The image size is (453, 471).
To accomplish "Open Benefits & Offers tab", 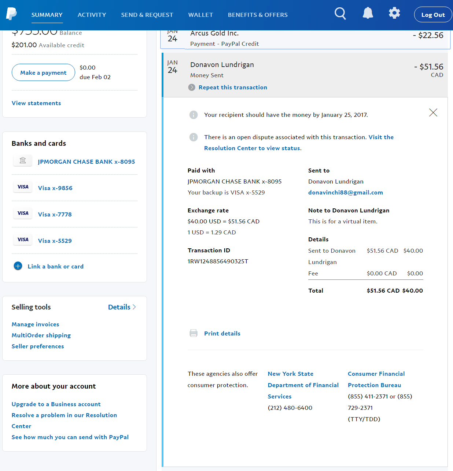I will (x=258, y=15).
